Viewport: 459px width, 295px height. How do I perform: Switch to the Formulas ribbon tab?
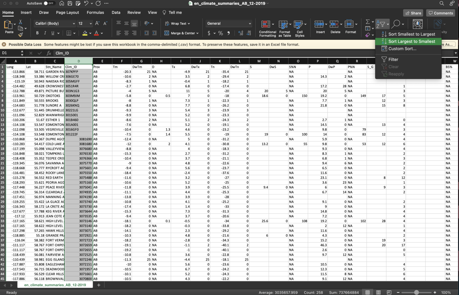point(95,12)
